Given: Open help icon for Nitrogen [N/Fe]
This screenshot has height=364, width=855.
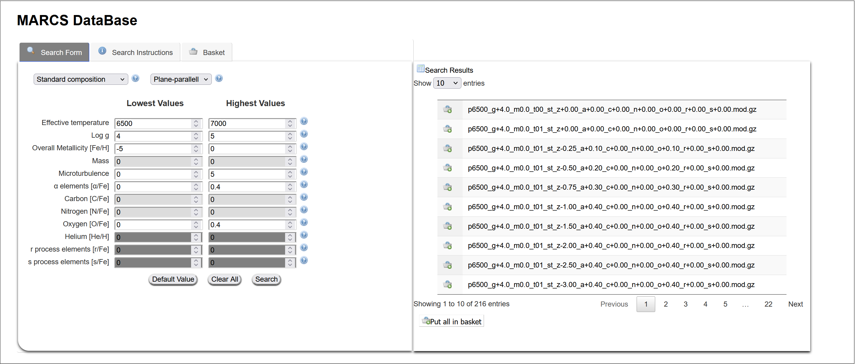Looking at the screenshot, I should click(x=304, y=210).
